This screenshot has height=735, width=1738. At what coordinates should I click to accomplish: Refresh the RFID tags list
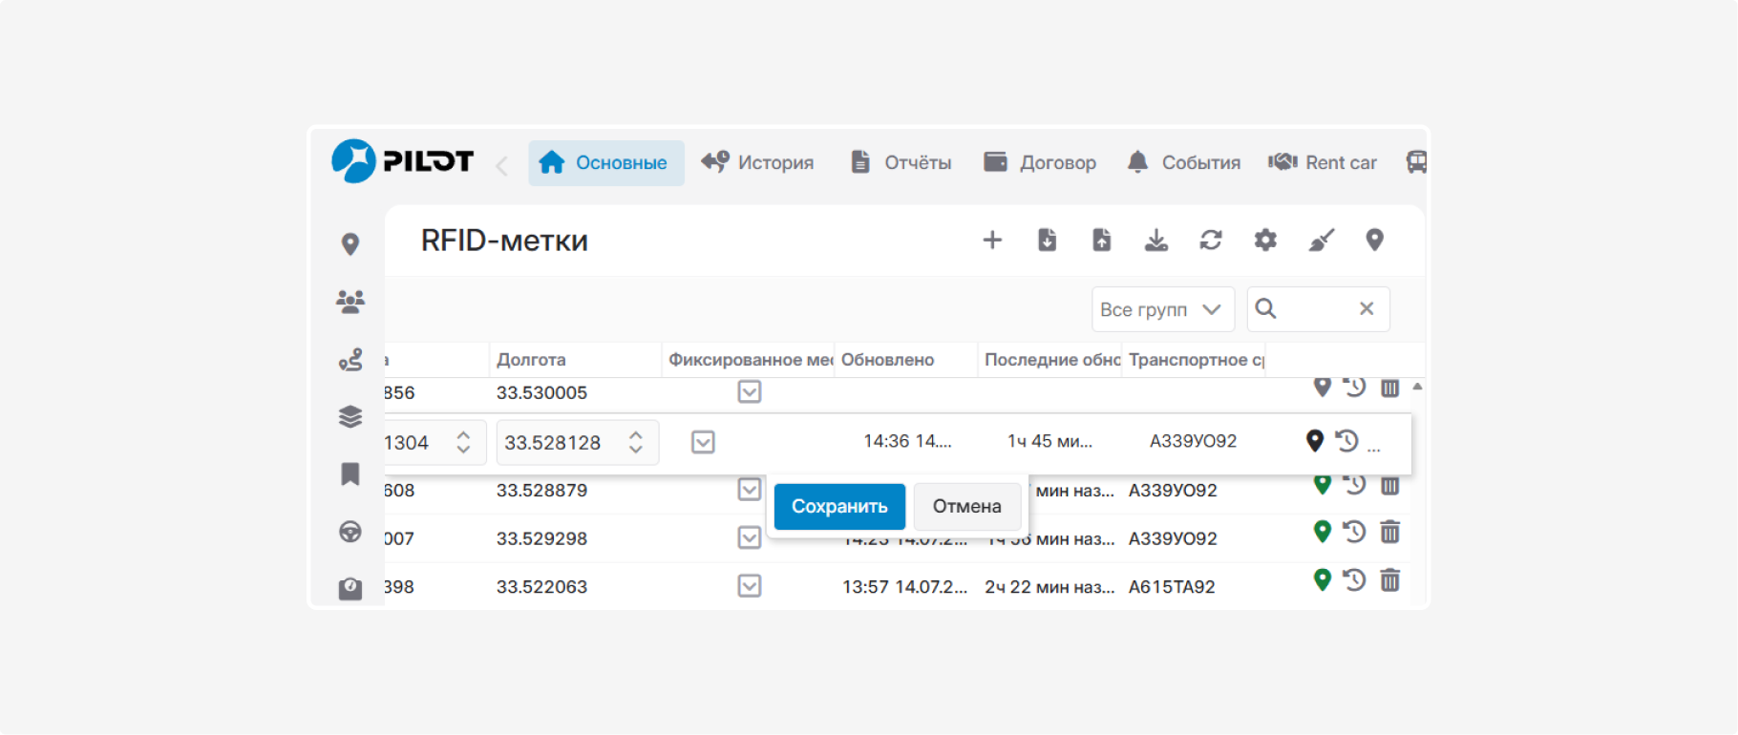tap(1211, 240)
